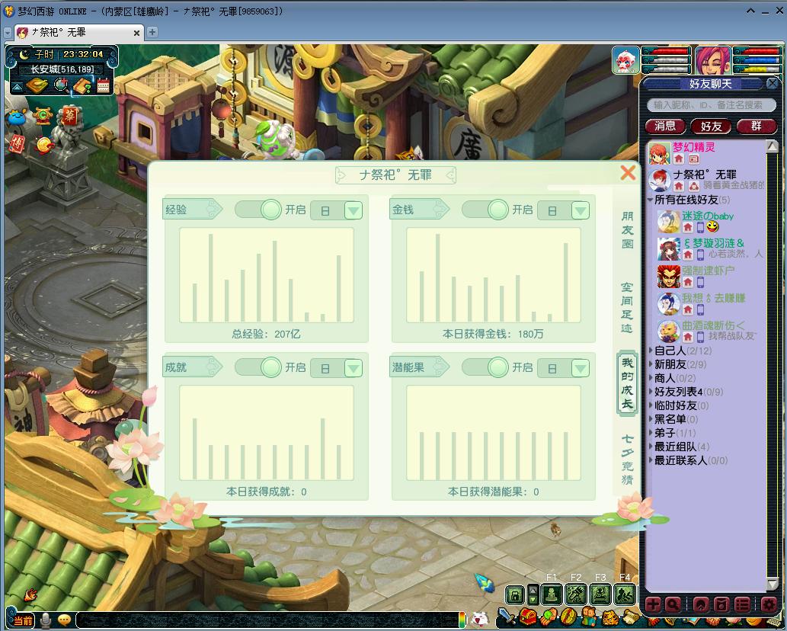Open friend panel settings gear icon

coord(769,605)
